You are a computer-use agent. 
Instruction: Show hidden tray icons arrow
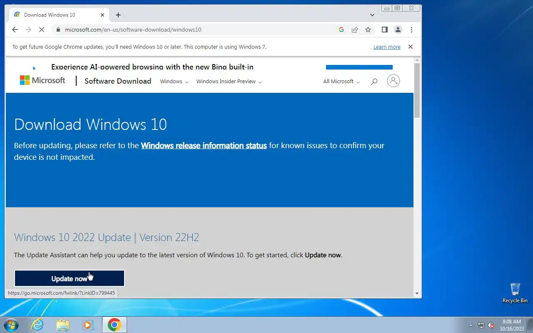click(471, 325)
